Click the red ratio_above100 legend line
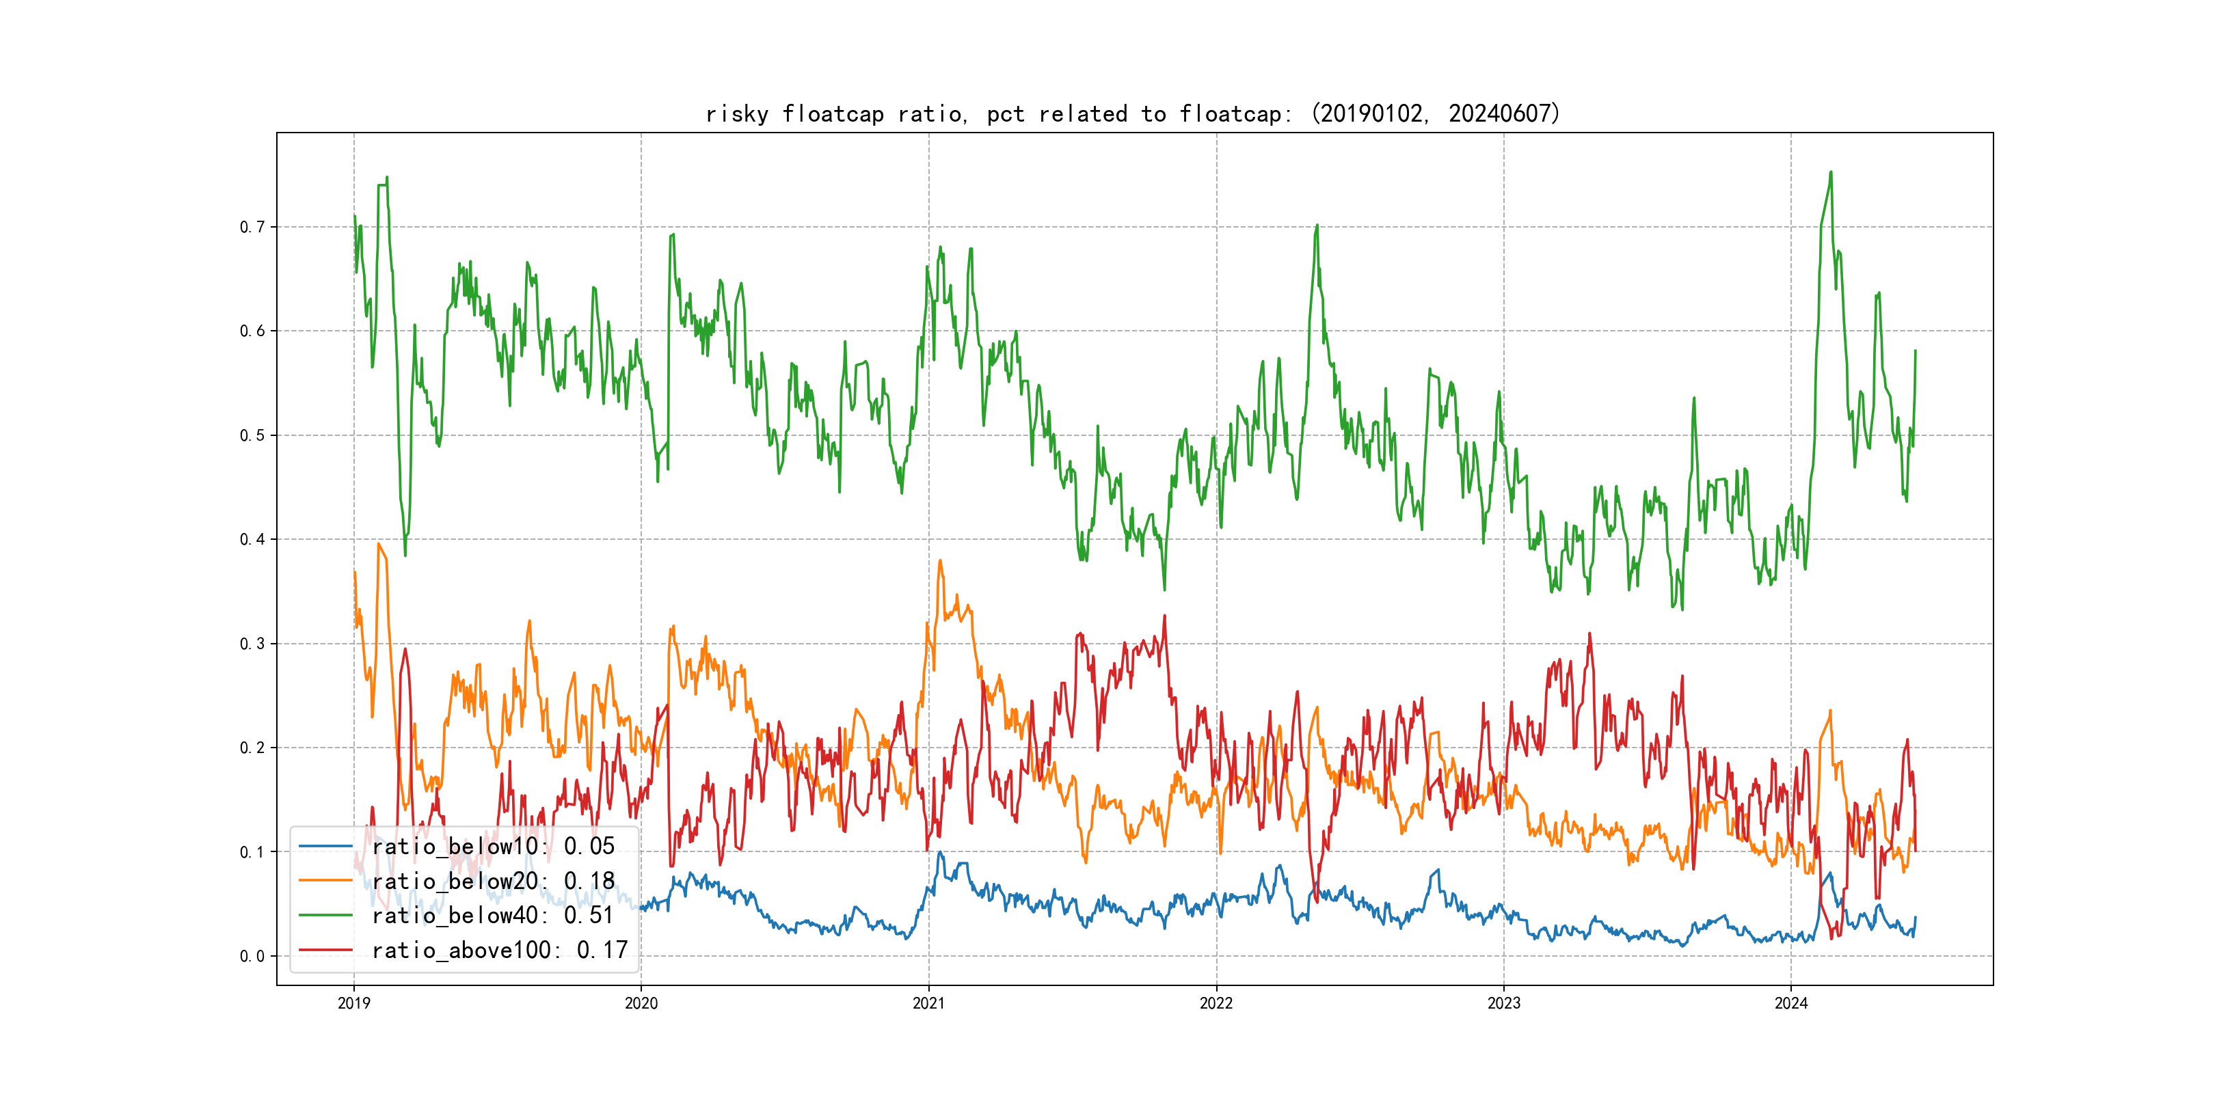The height and width of the screenshot is (1107, 2215). tap(325, 950)
